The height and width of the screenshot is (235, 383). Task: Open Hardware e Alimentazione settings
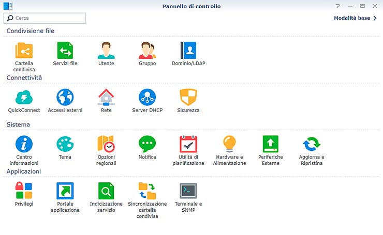pyautogui.click(x=229, y=144)
